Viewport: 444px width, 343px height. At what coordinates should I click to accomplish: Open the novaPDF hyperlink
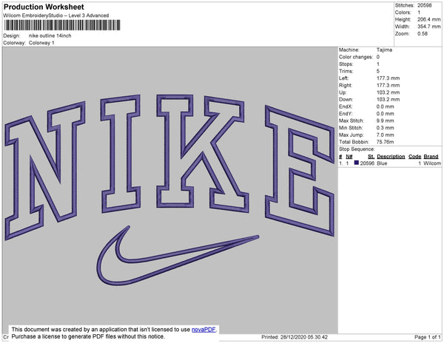point(203,330)
